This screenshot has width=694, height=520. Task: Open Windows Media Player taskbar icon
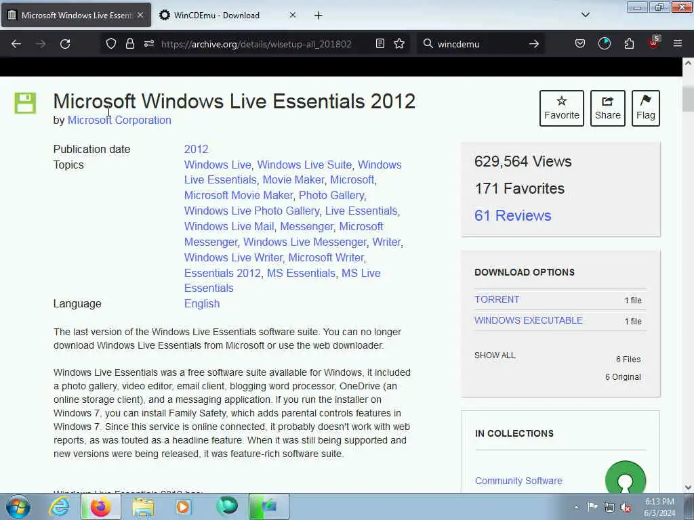[x=183, y=506]
